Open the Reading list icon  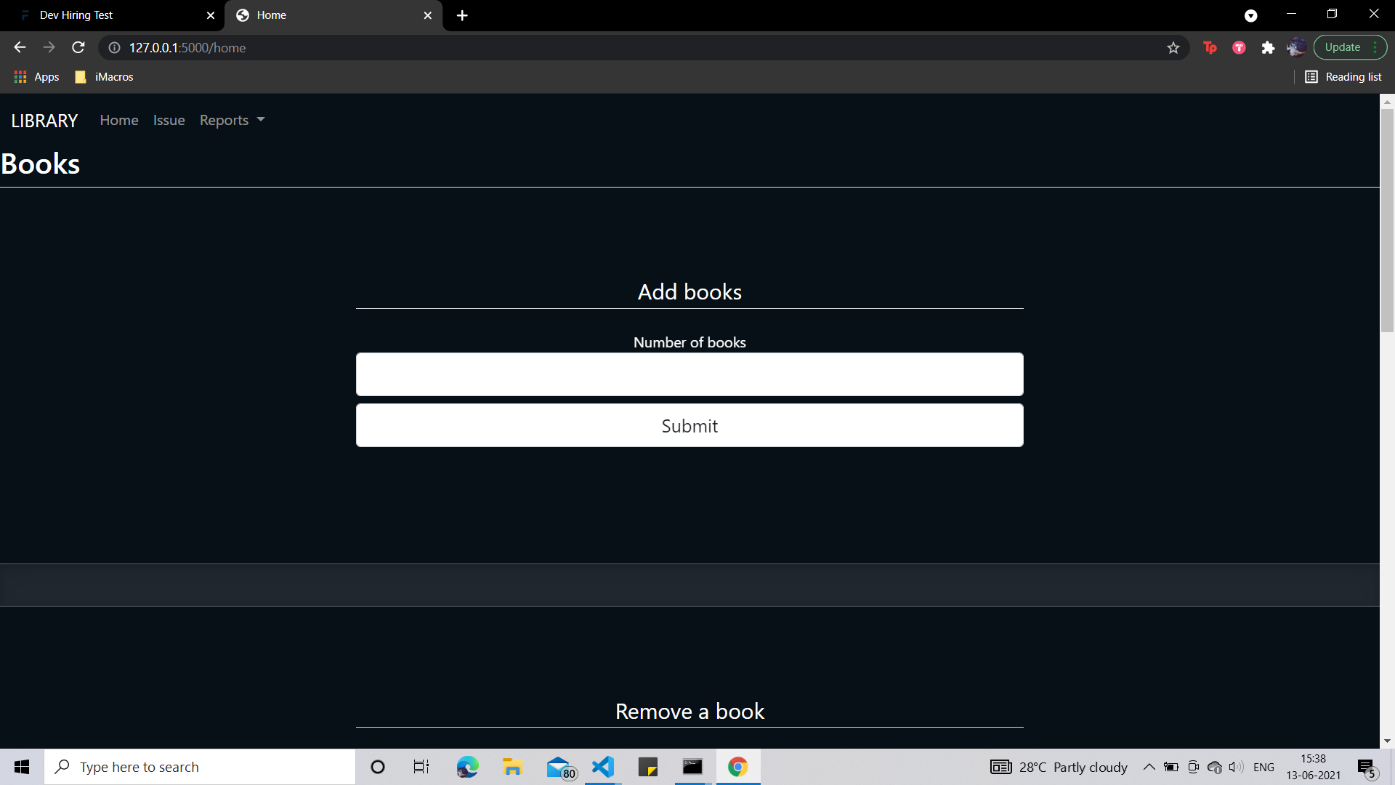pyautogui.click(x=1312, y=76)
